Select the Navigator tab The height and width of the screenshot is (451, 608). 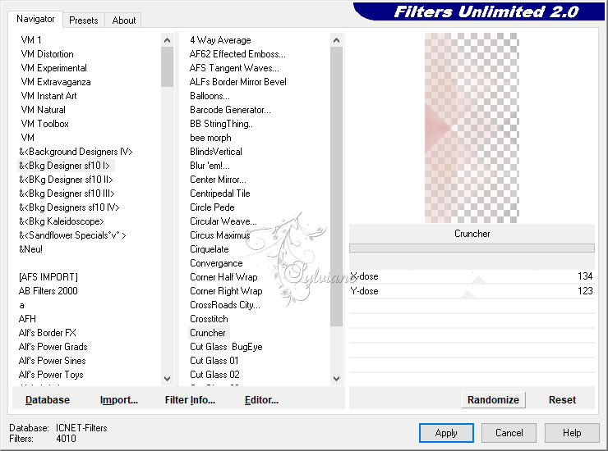click(35, 19)
